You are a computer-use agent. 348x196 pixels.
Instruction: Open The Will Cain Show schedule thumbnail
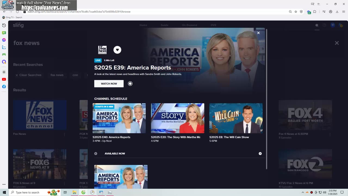(236, 118)
